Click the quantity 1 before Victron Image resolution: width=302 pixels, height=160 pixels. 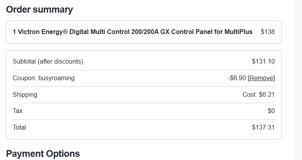[14, 32]
